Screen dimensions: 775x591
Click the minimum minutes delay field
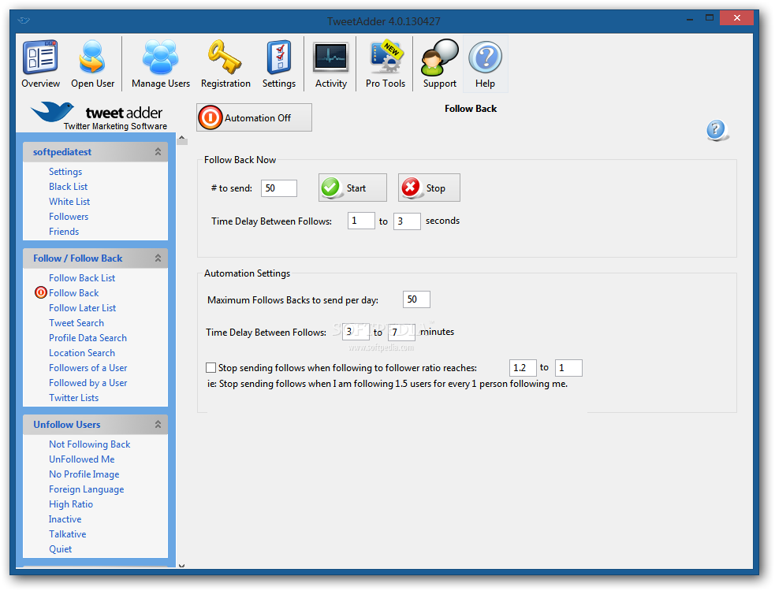point(356,332)
